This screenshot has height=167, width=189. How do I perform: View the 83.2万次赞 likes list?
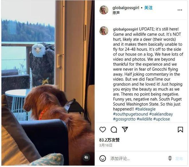tap(109, 140)
